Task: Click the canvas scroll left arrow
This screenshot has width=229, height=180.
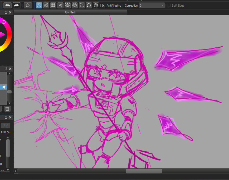Action: [15, 171]
